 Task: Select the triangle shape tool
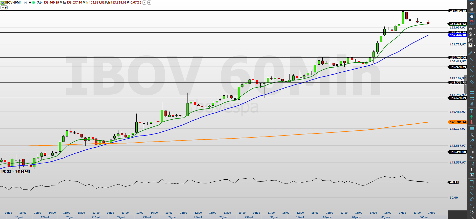point(471,194)
